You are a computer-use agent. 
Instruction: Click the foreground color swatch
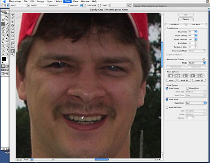(x=4, y=59)
